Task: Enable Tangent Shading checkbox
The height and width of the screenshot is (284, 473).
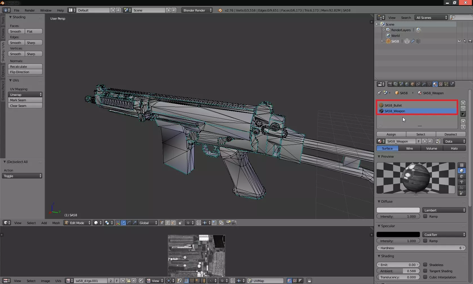Action: [x=425, y=271]
